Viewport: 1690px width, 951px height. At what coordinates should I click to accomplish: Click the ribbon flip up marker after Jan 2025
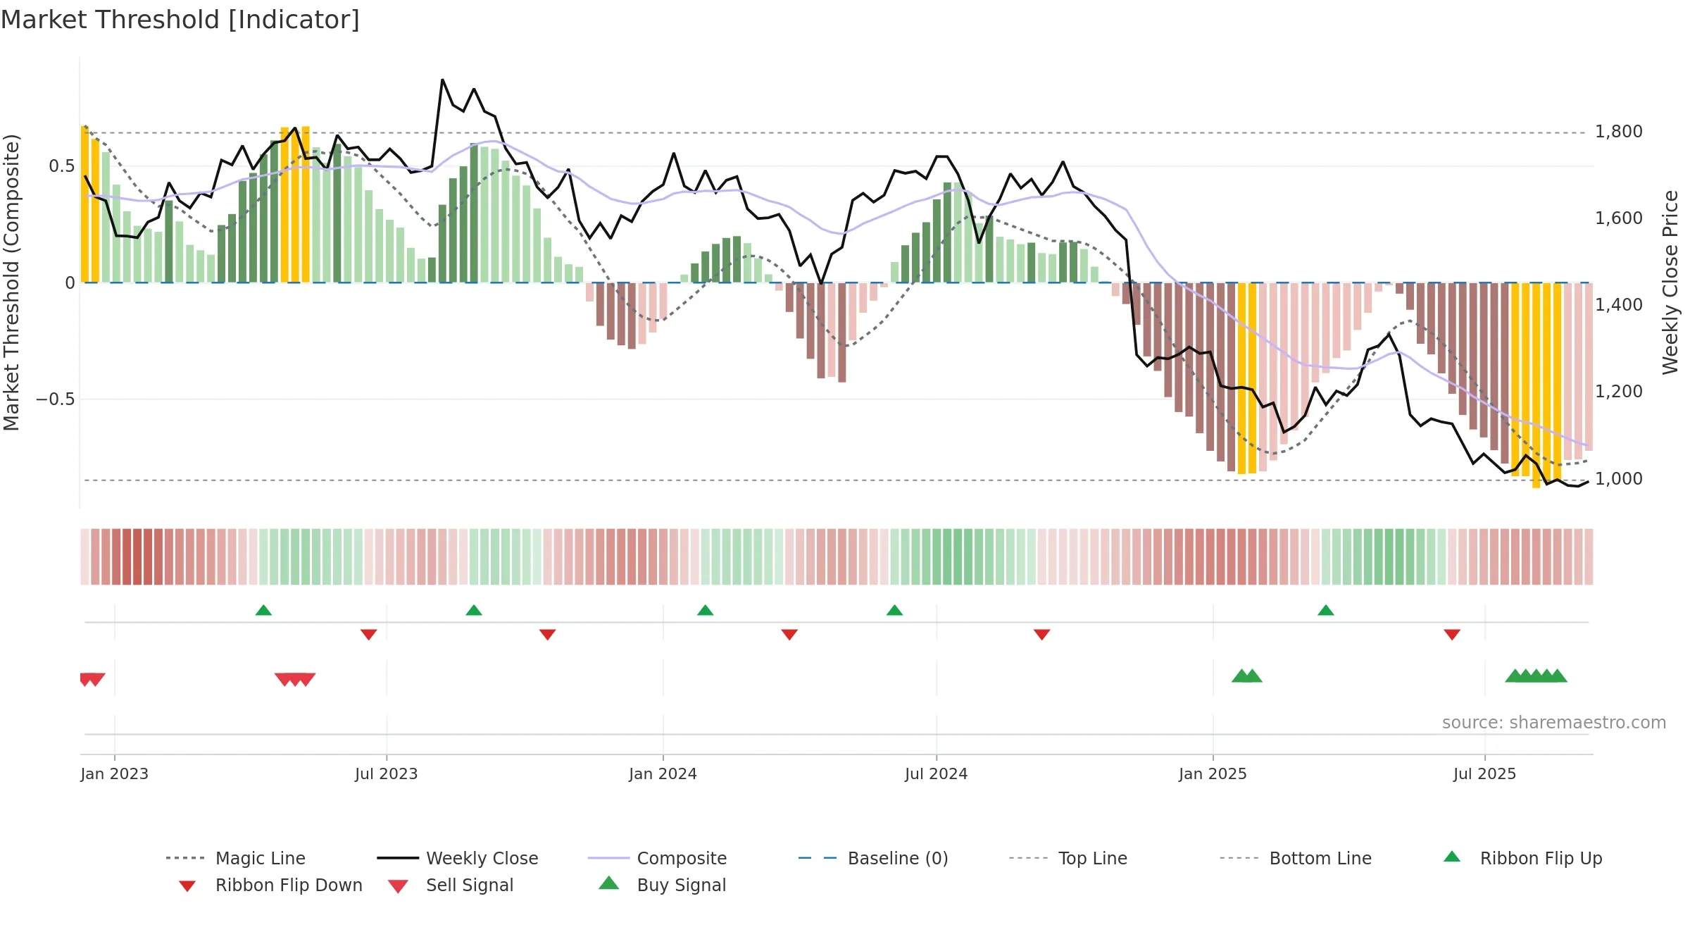pos(1326,610)
